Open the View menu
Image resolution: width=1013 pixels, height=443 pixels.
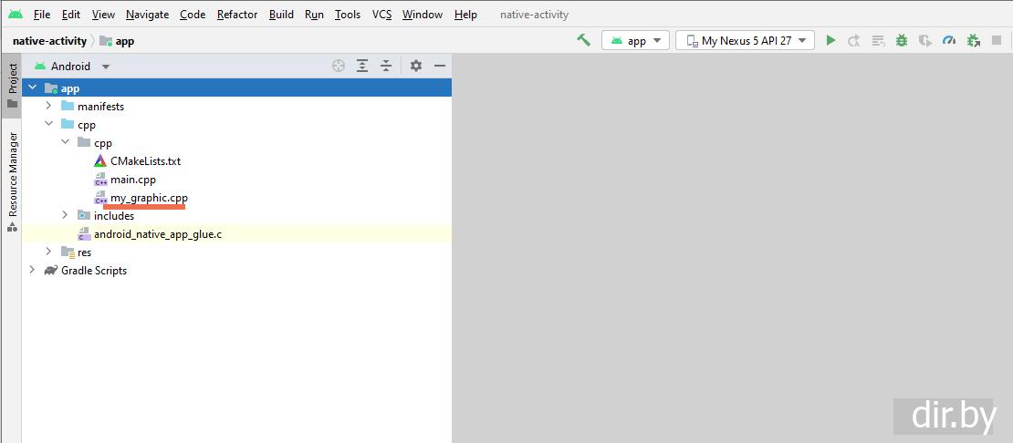coord(103,15)
